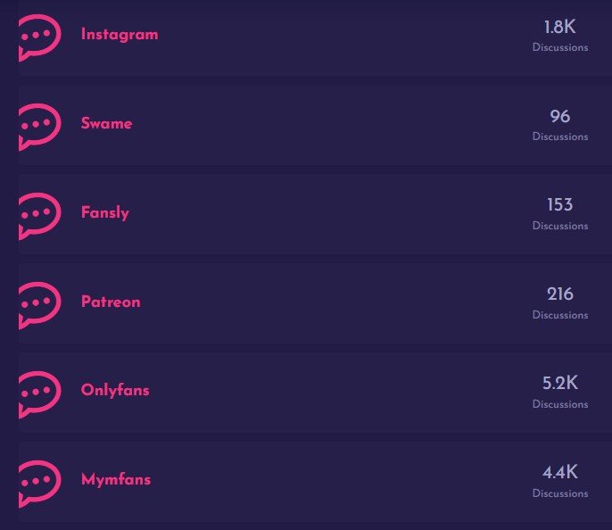Go to the Fansly forum title
Screen dimensions: 612x530
click(x=105, y=213)
